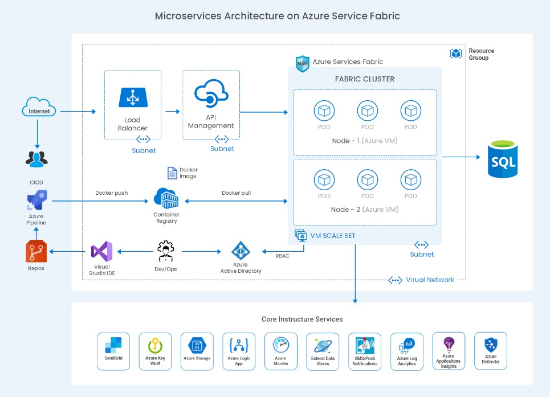Click the Resource Group cube icon
The width and height of the screenshot is (550, 397).
coord(456,54)
